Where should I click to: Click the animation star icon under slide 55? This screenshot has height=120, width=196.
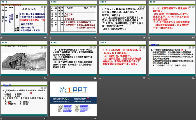(100, 78)
